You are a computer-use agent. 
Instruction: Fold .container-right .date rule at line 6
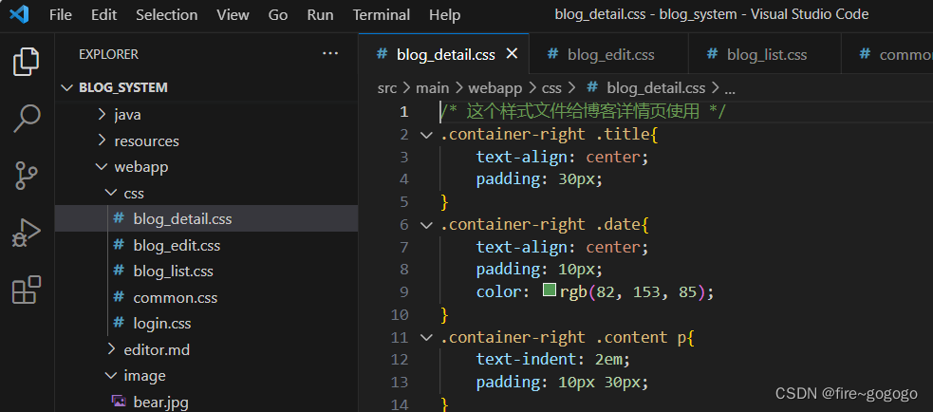[426, 224]
